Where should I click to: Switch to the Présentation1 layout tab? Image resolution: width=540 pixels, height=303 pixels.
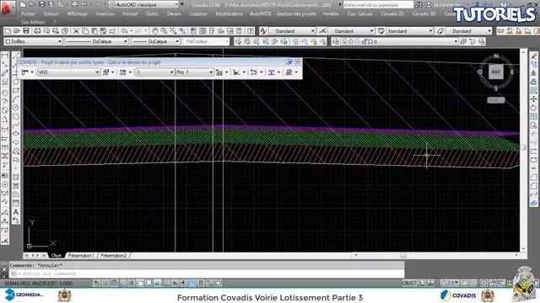click(x=81, y=256)
